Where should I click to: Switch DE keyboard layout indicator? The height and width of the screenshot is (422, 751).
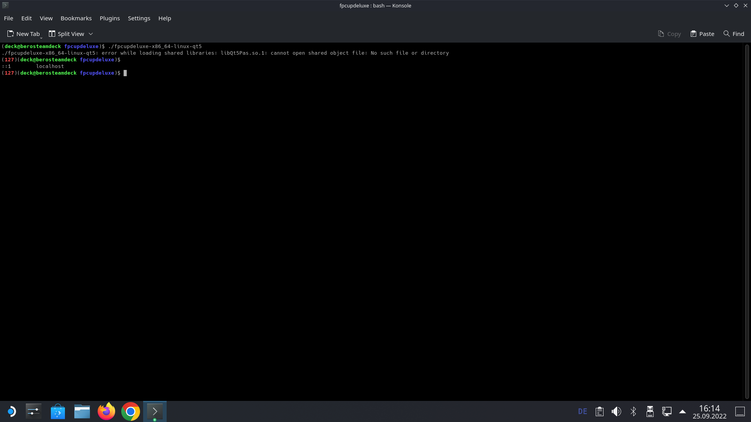pyautogui.click(x=582, y=411)
